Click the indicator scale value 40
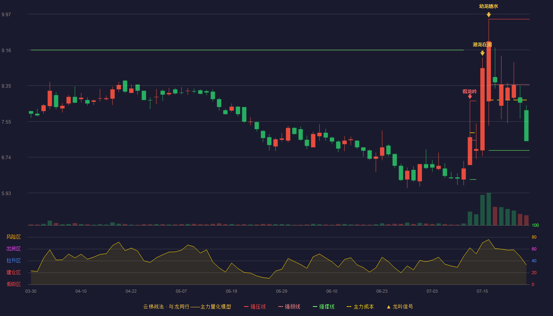The image size is (553, 316). [x=534, y=261]
